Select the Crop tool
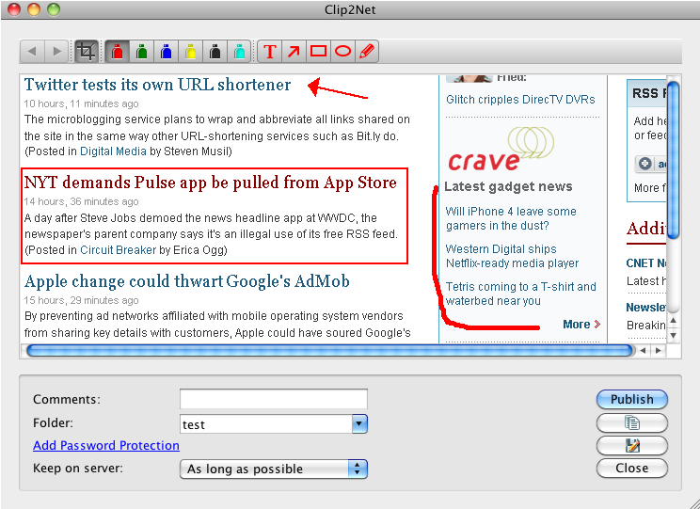Screen dimensions: 700x509 (x=87, y=52)
